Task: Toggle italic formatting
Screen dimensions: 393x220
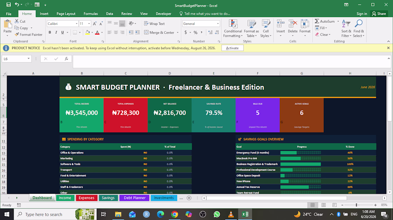Action: click(56, 32)
